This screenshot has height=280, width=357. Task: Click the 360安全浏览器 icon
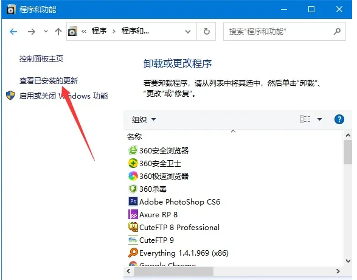pyautogui.click(x=133, y=150)
